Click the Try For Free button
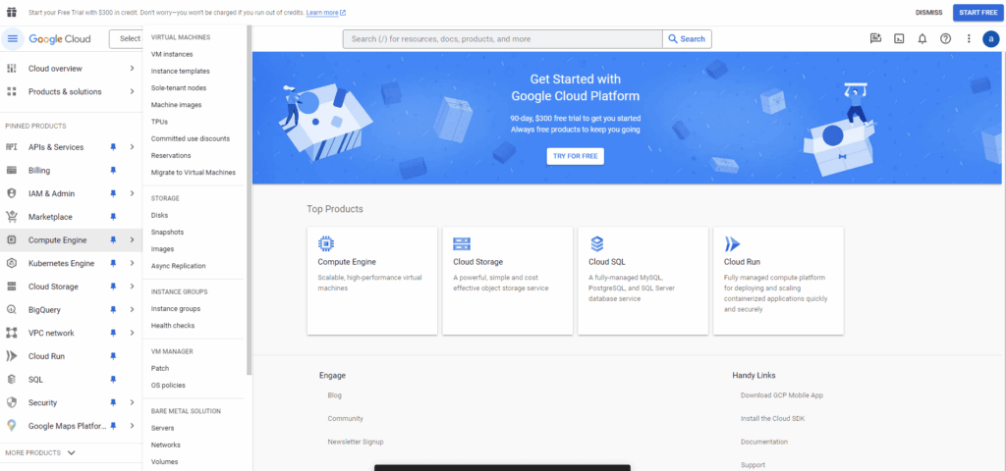This screenshot has width=1006, height=471. pyautogui.click(x=575, y=157)
